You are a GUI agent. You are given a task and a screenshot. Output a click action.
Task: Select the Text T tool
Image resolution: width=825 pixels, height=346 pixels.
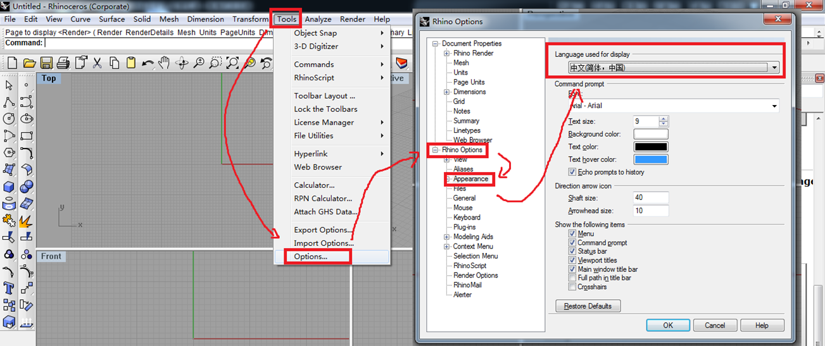pos(9,289)
